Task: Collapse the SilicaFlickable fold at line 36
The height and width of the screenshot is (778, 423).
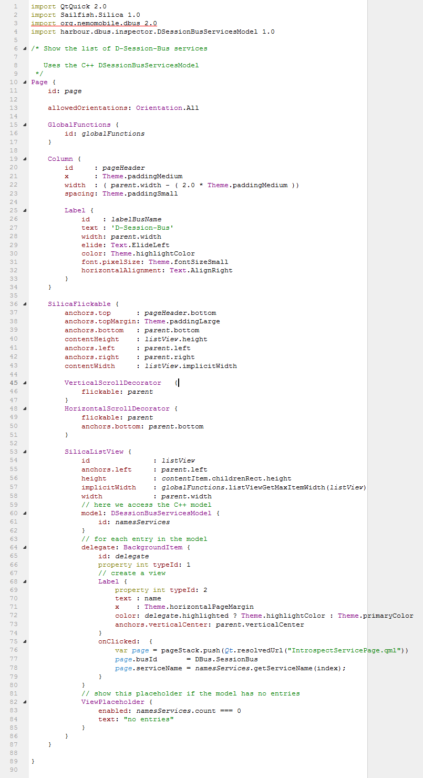Action: tap(25, 304)
